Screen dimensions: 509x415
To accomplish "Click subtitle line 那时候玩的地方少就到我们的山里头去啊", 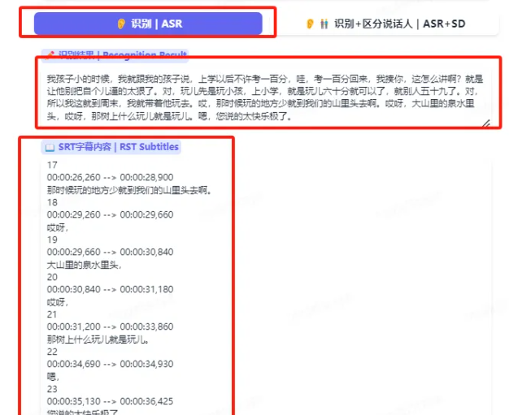I will 129,190.
